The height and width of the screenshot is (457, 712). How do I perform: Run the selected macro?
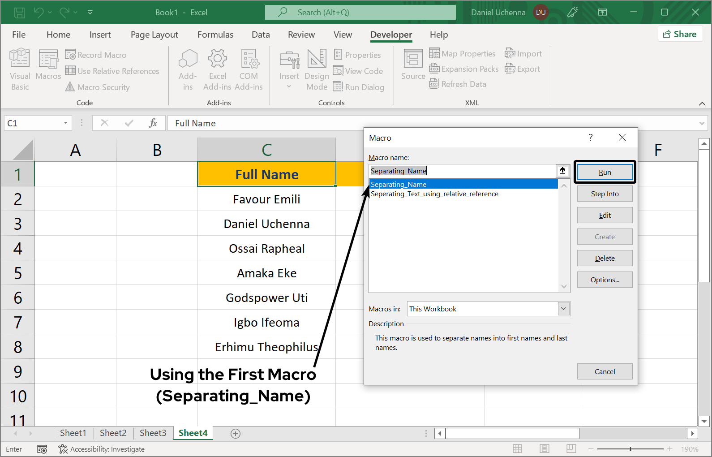point(605,172)
